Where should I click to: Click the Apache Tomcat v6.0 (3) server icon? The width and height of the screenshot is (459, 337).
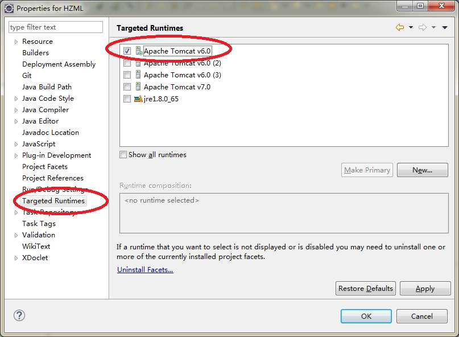point(138,75)
